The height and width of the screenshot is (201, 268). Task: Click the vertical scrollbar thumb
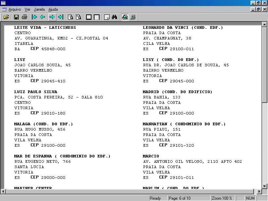click(264, 65)
